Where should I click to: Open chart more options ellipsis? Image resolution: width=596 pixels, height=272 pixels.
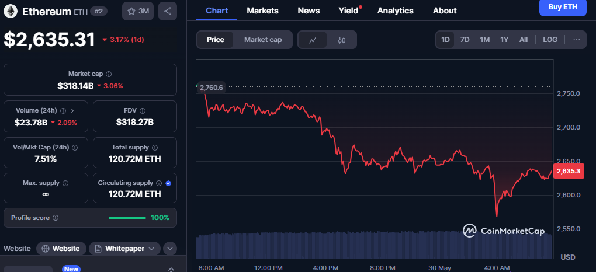tap(577, 40)
